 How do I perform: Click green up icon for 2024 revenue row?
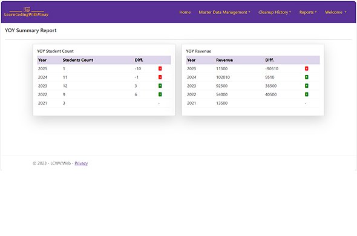point(306,77)
